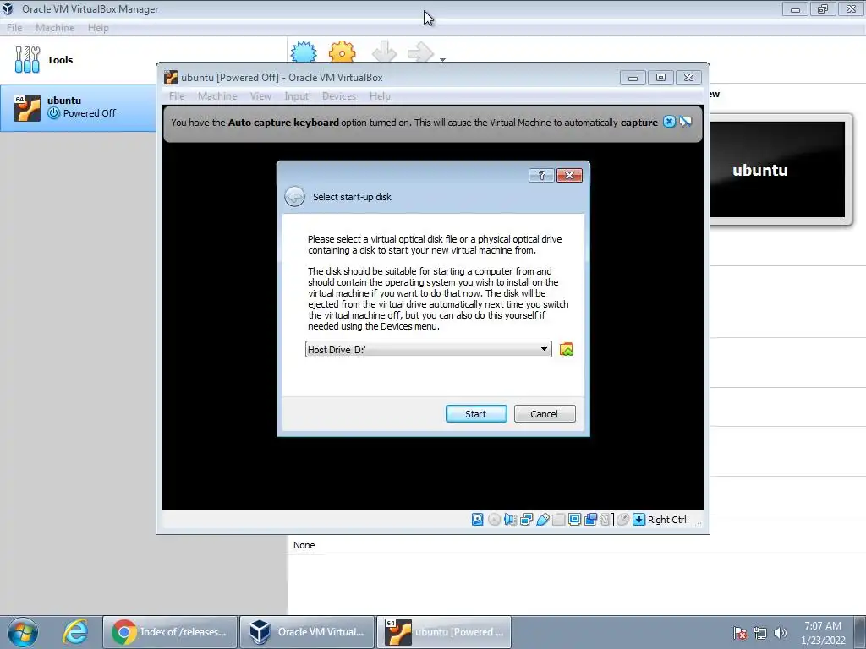Click the recording status icon

point(590,520)
